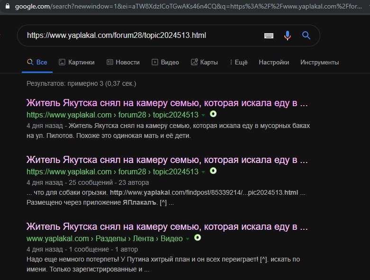Click the magnifier icon on Все tab
The image size is (370, 280).
pyautogui.click(x=30, y=62)
